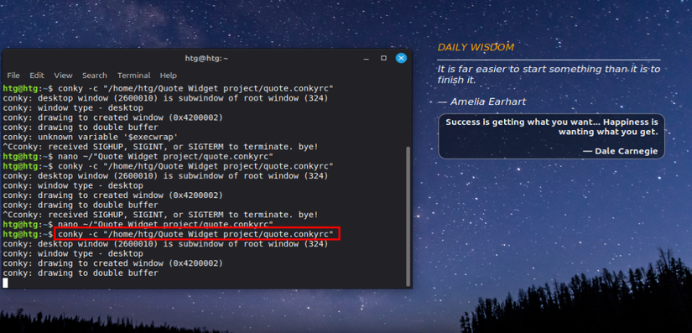Click the quote 'It is far easier to start'

point(549,75)
